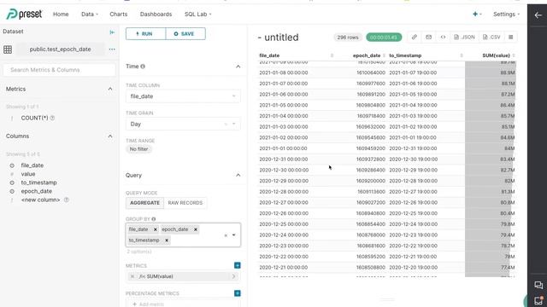
Task: Open the Time Grain Day dropdown
Action: point(183,124)
